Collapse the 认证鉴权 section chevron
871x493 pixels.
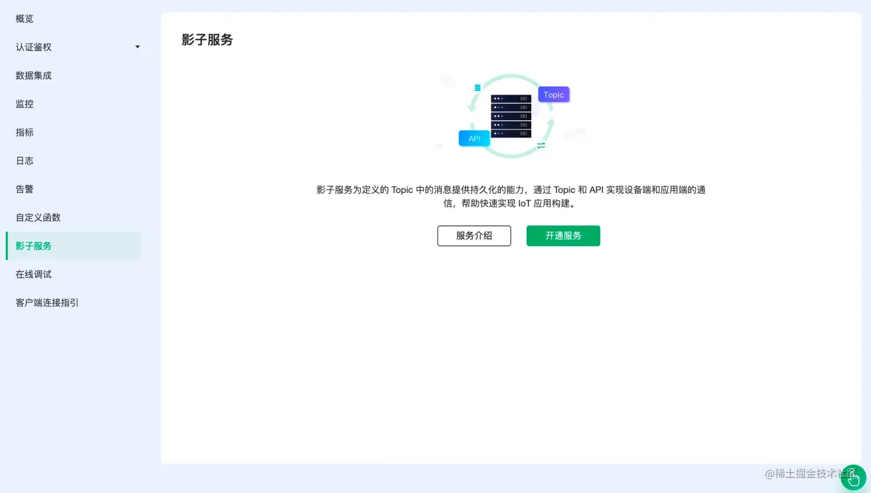[x=137, y=47]
